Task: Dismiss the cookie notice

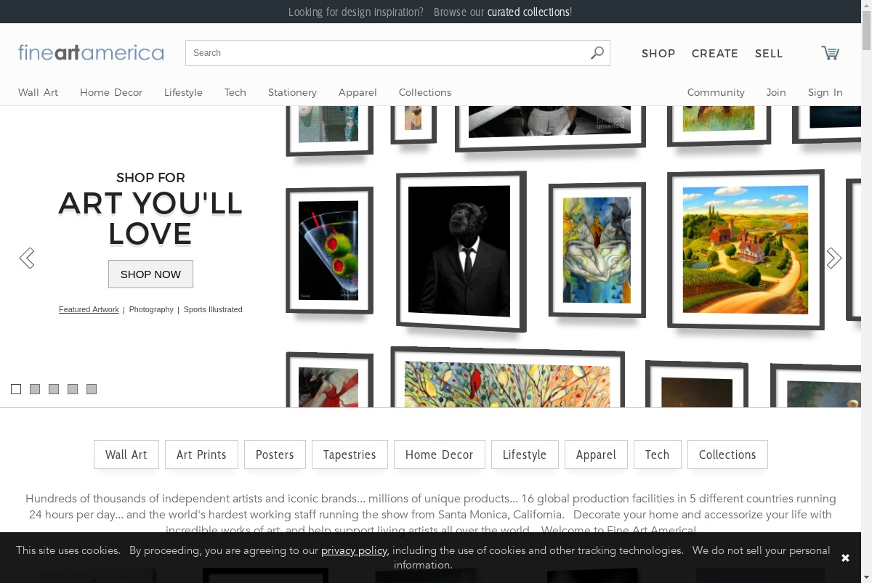Action: point(845,558)
